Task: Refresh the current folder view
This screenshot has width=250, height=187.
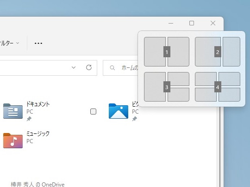Action: (89, 67)
